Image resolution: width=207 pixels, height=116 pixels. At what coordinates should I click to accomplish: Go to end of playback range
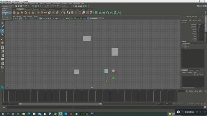click(x=205, y=91)
